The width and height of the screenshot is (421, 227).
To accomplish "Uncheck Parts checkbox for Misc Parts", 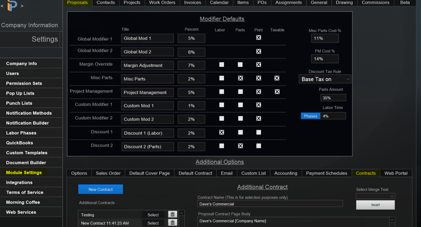I will pos(240,78).
